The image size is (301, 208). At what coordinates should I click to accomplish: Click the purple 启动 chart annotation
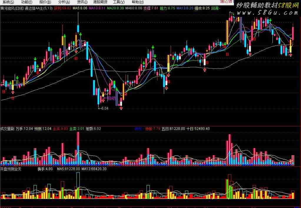click(x=110, y=98)
